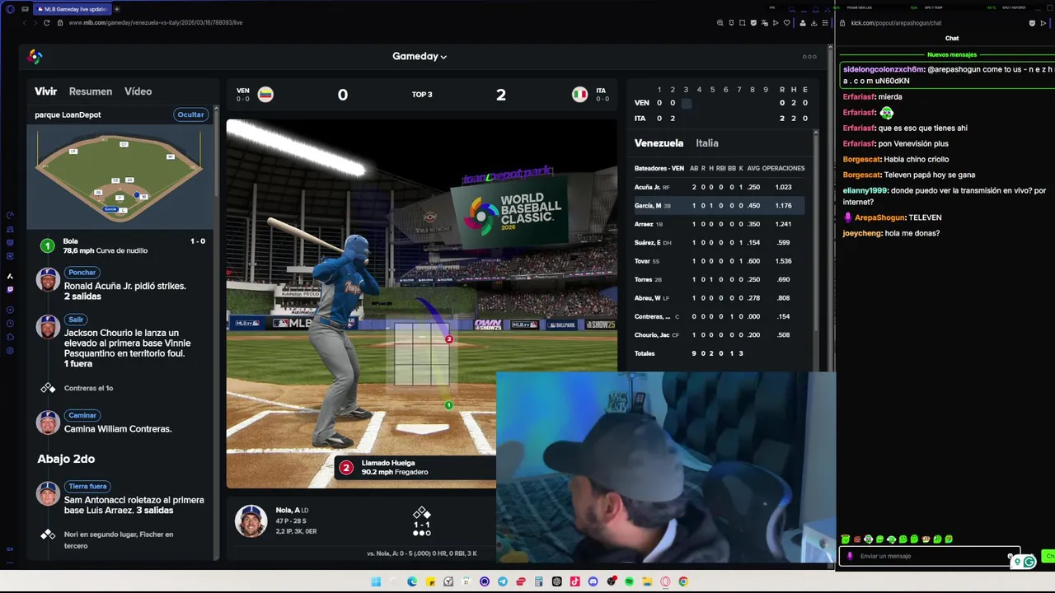Screen dimensions: 1055x593
Task: Click the Ponchar play label
Action: tap(82, 273)
